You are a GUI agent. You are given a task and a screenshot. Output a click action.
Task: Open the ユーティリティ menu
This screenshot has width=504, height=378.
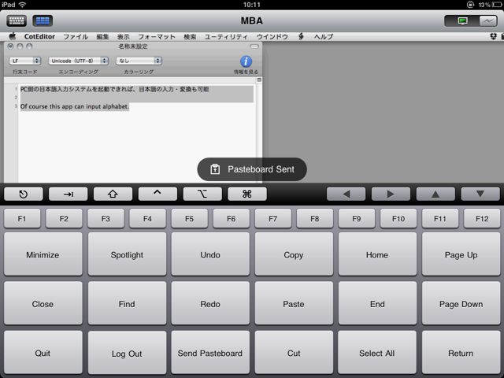click(226, 37)
